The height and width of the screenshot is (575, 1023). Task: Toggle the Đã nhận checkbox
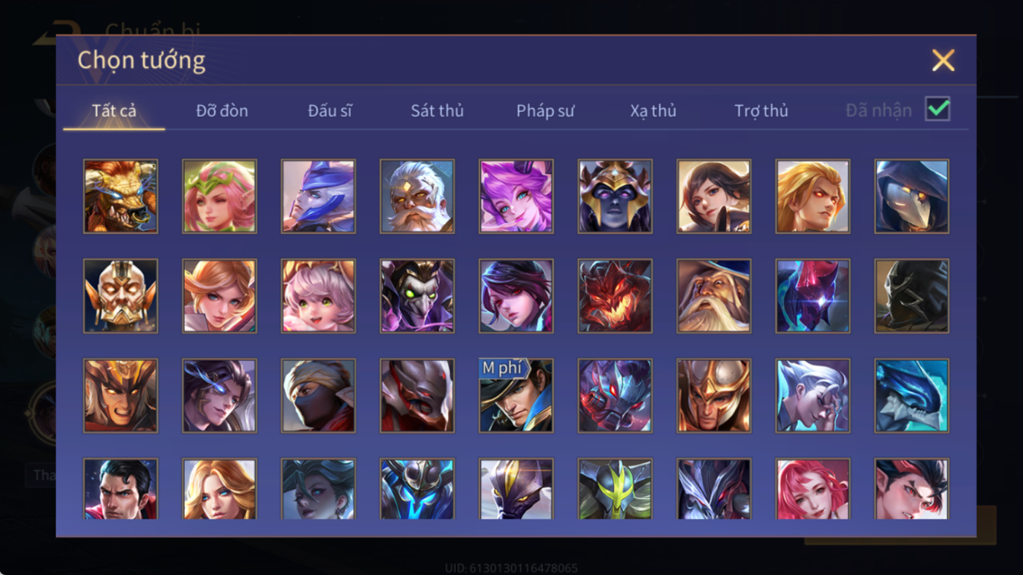(x=938, y=110)
